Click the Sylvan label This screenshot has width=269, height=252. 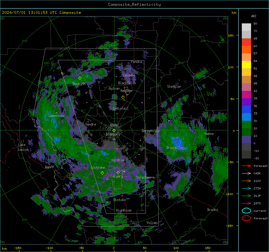pos(114,88)
